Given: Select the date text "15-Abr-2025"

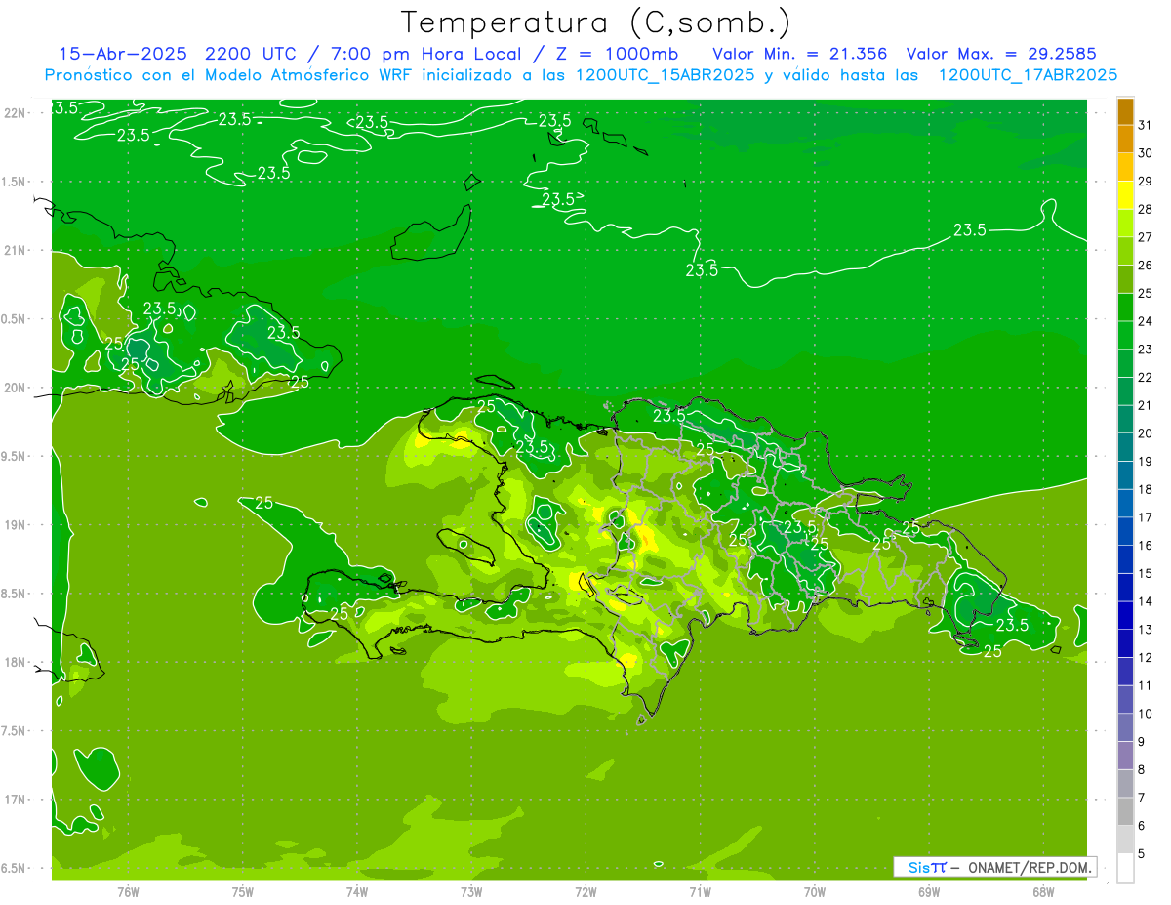Looking at the screenshot, I should click(124, 54).
